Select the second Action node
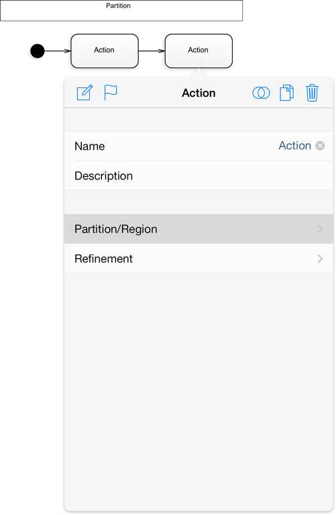 click(x=199, y=51)
